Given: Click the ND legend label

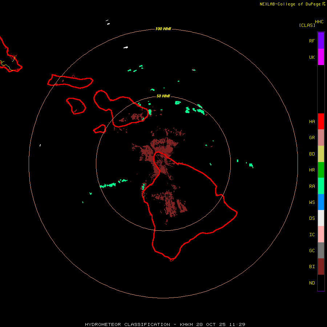Looking at the screenshot, I should pyautogui.click(x=312, y=283).
